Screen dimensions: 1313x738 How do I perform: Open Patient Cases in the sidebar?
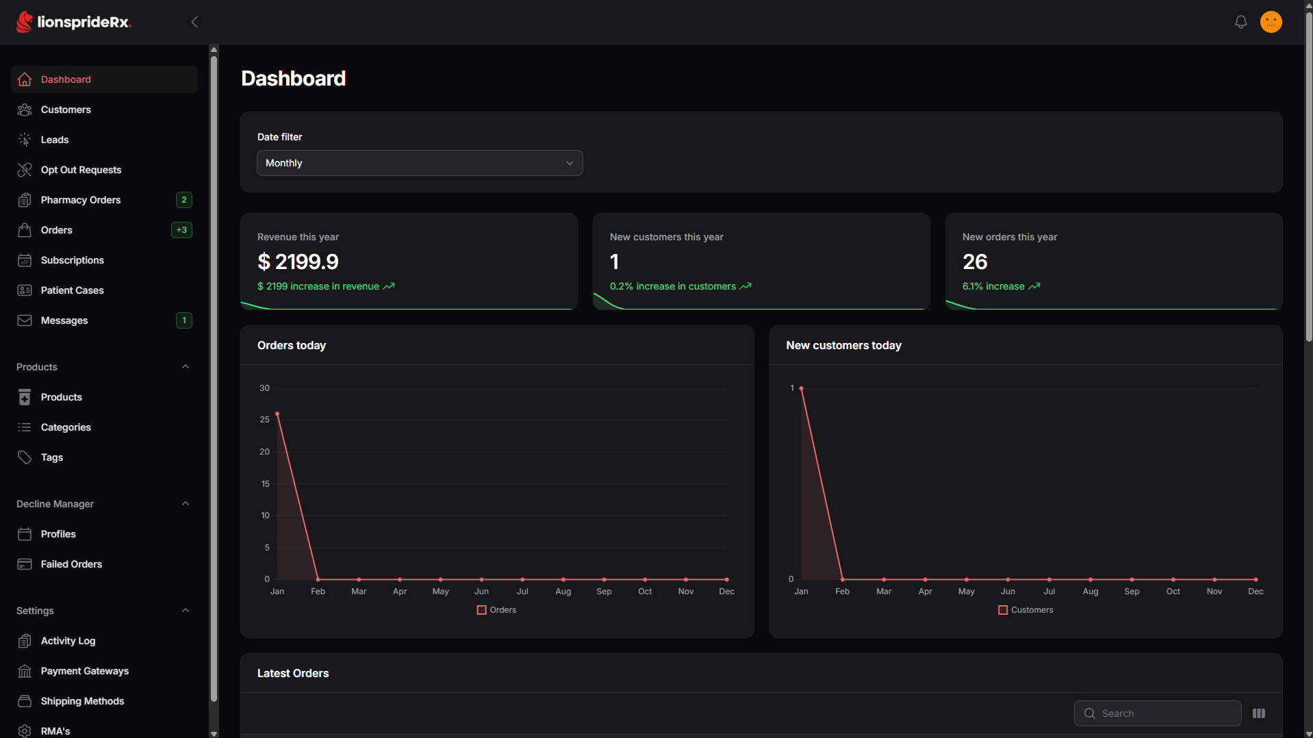tap(104, 290)
